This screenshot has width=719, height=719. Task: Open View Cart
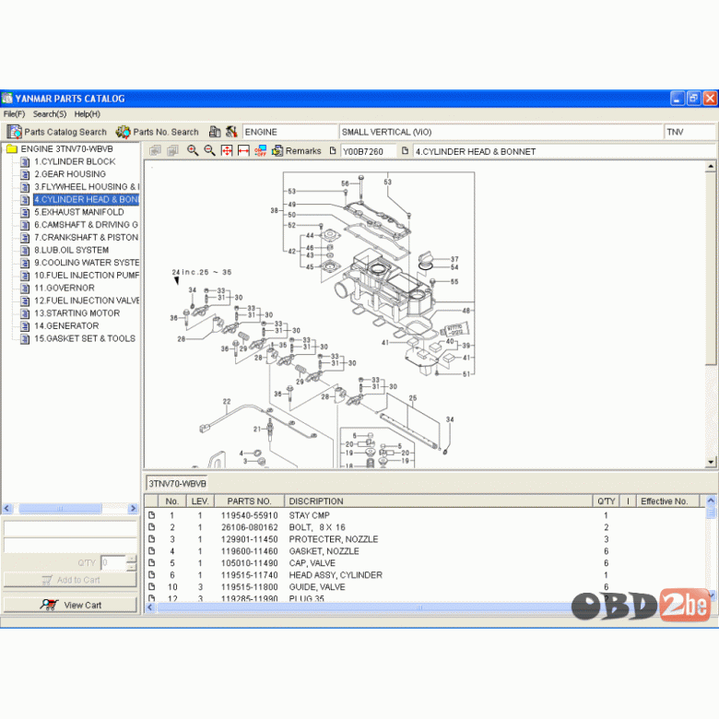pos(70,605)
